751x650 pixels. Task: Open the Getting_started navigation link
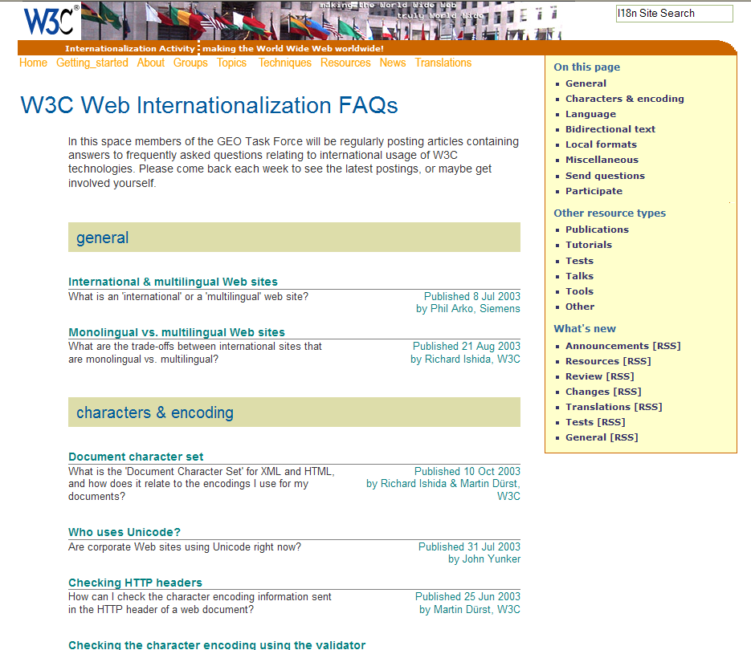[x=92, y=63]
